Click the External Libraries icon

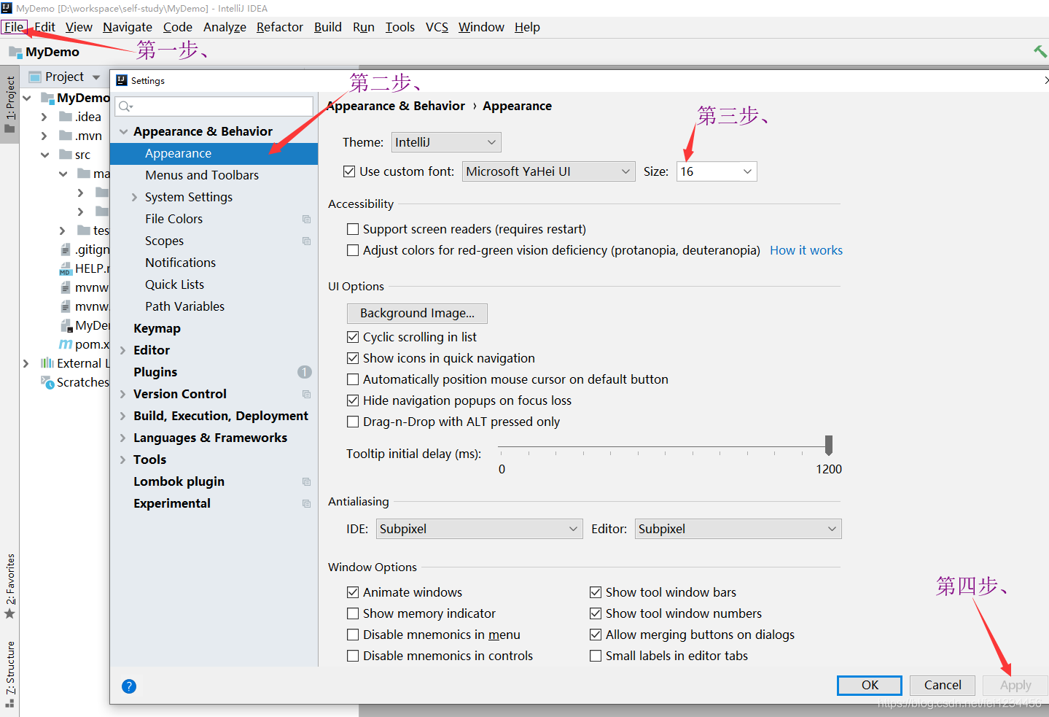47,363
